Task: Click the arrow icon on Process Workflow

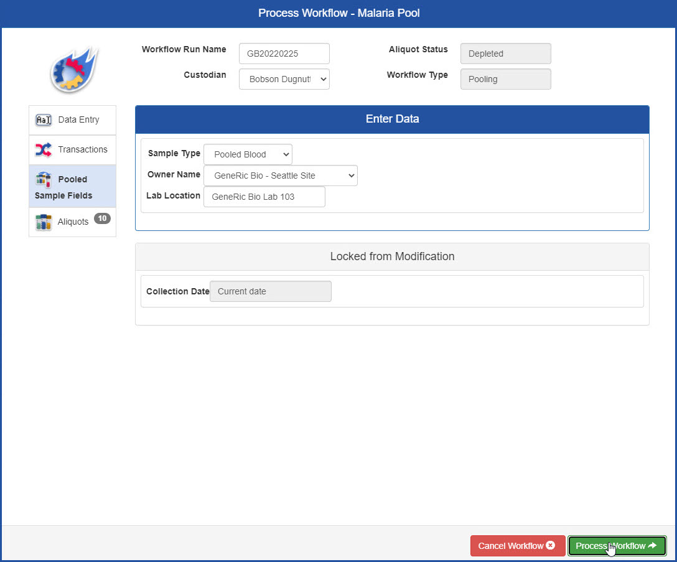Action: [651, 545]
